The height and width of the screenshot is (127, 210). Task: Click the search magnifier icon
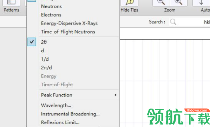[x=173, y=22]
